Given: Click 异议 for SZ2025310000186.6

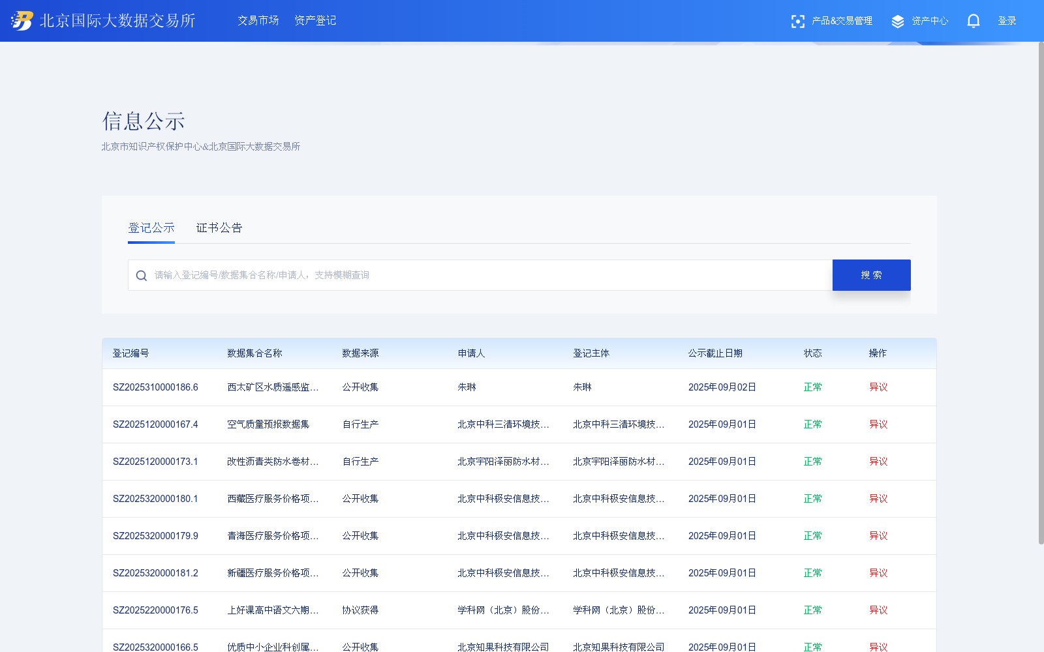Looking at the screenshot, I should [878, 387].
